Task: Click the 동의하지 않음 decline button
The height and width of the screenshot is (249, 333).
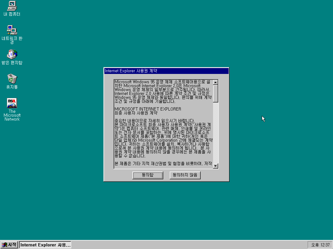Action: tap(185, 175)
